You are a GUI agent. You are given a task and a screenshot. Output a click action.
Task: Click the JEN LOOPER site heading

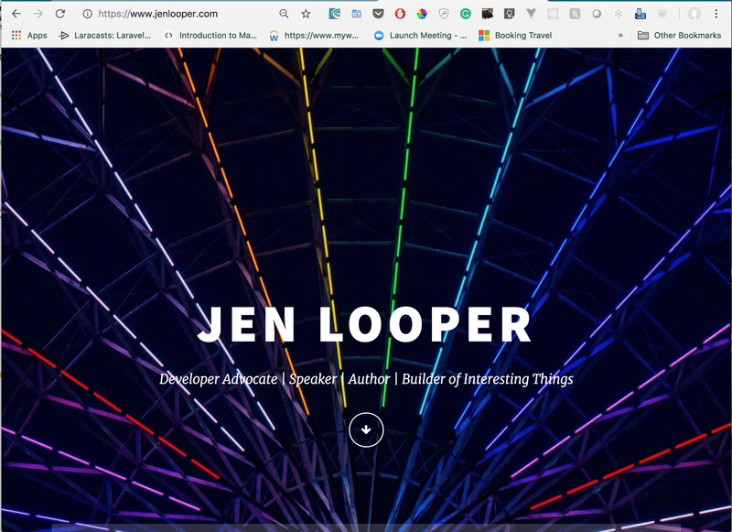point(364,324)
